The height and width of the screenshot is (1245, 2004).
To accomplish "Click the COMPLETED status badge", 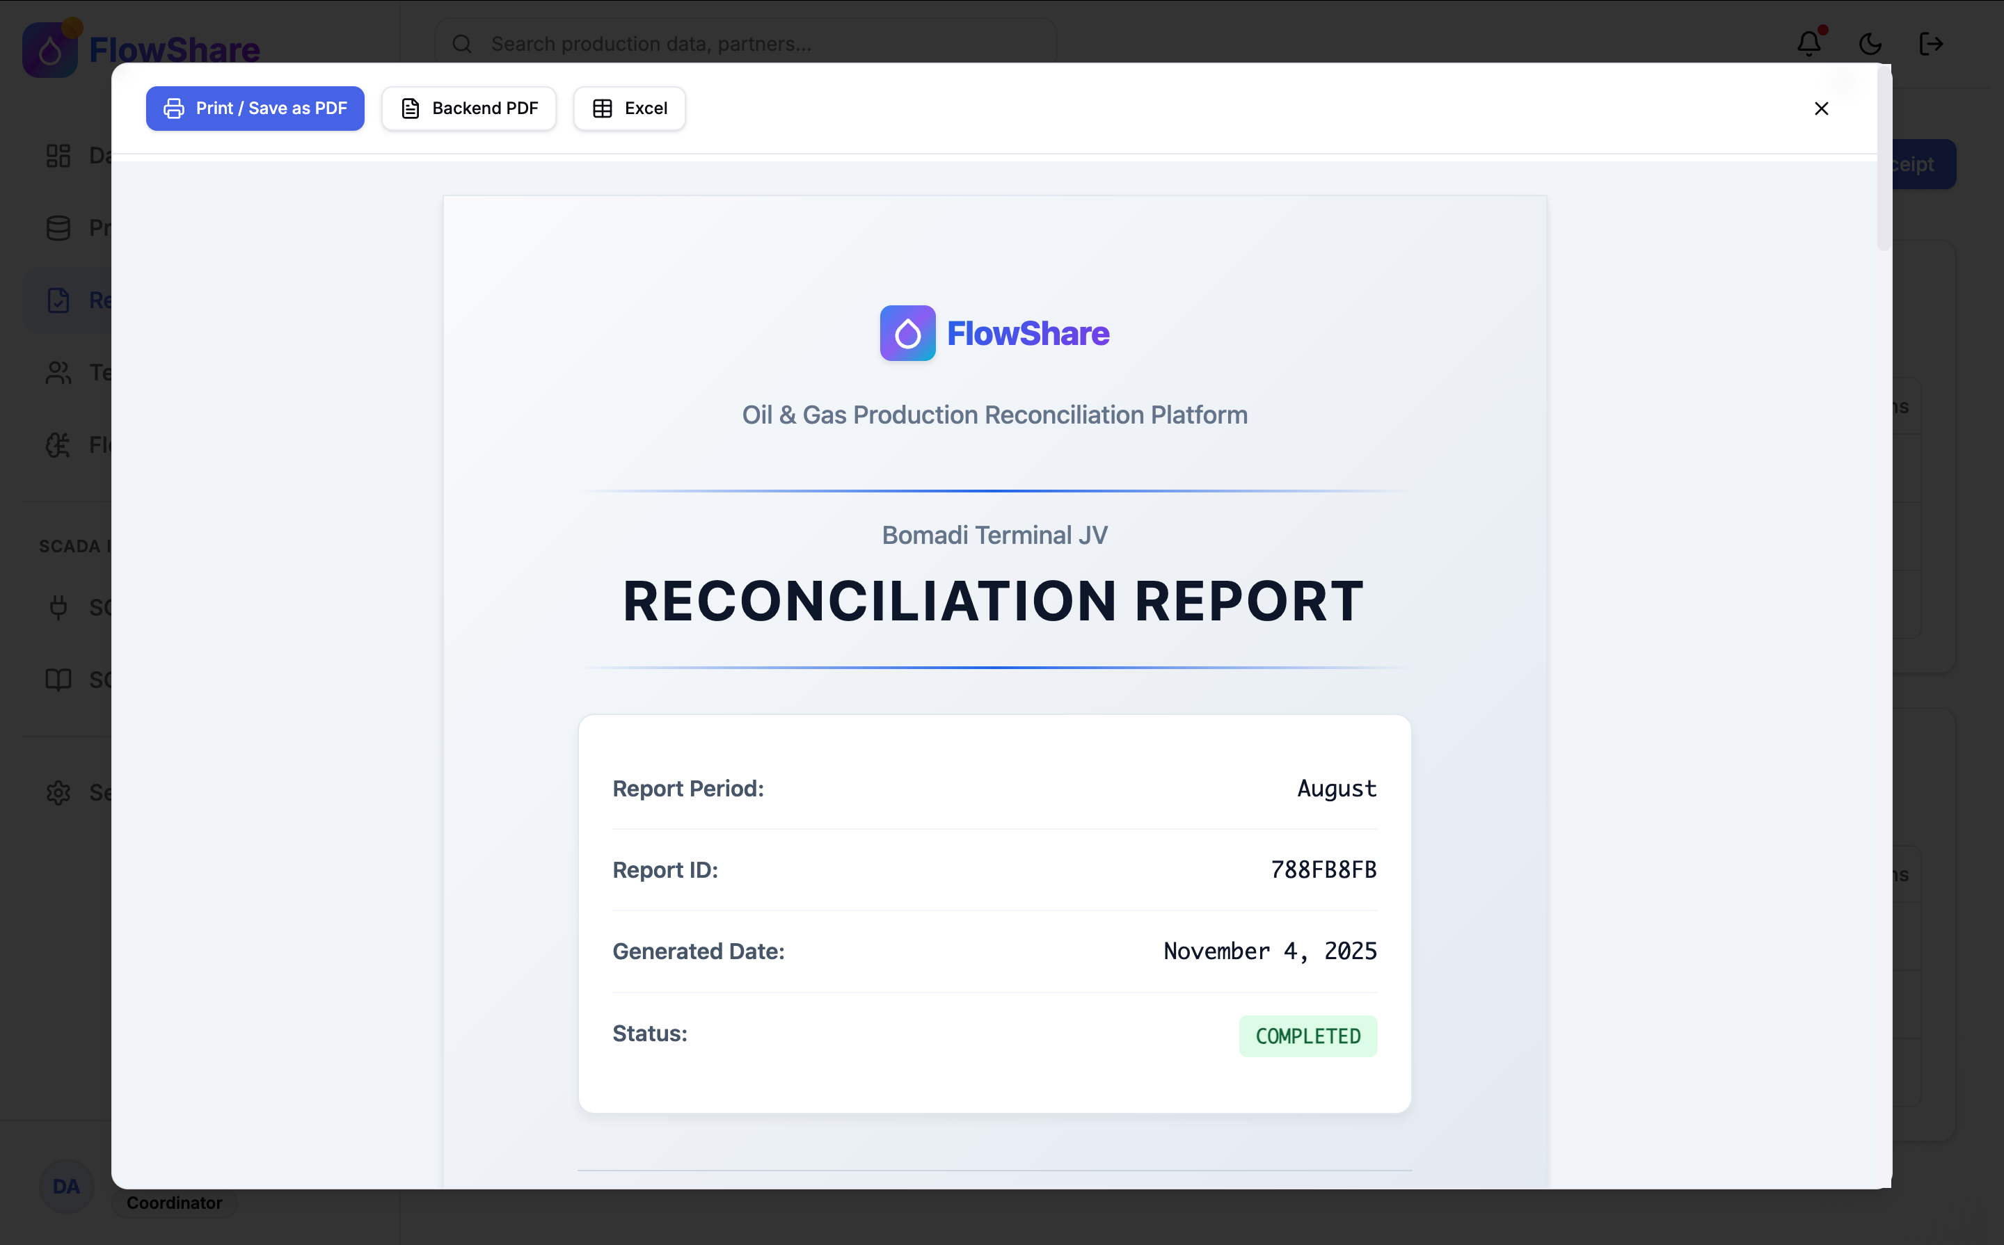I will pos(1307,1036).
